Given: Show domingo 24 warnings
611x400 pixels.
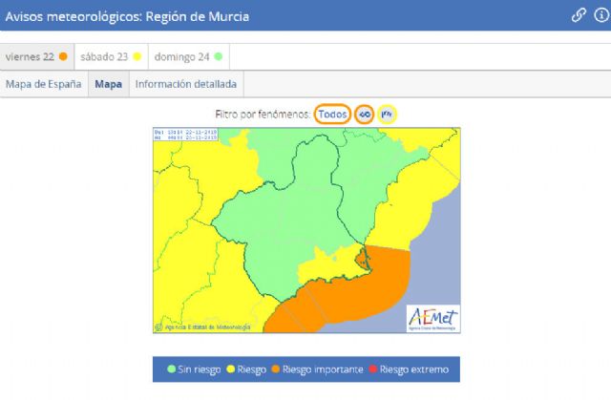Looking at the screenshot, I should click(x=187, y=56).
